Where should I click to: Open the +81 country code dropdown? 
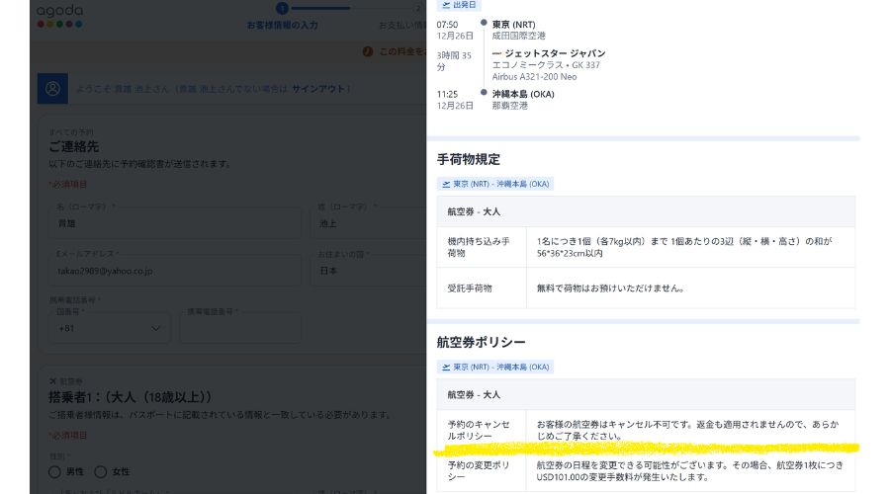point(110,328)
